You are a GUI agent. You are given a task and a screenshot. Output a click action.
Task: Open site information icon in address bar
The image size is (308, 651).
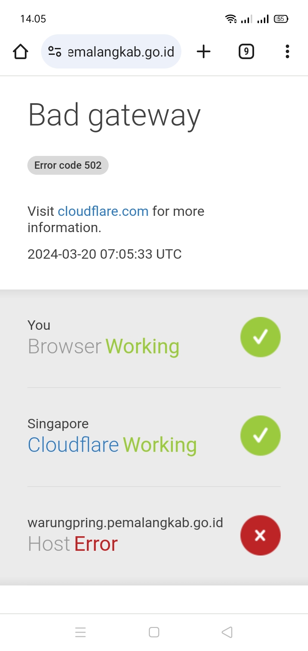(x=55, y=52)
